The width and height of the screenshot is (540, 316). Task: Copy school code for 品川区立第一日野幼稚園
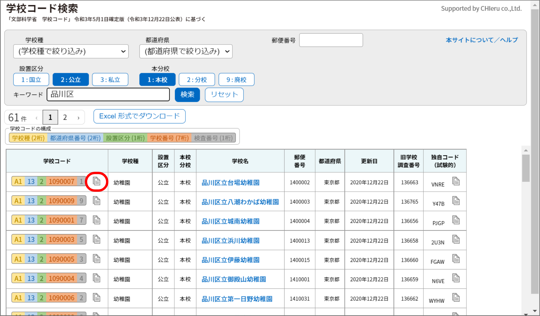(x=97, y=298)
